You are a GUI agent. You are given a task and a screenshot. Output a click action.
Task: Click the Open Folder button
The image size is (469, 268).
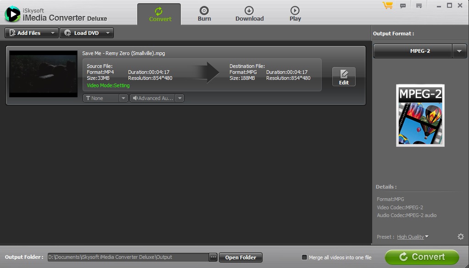click(240, 257)
